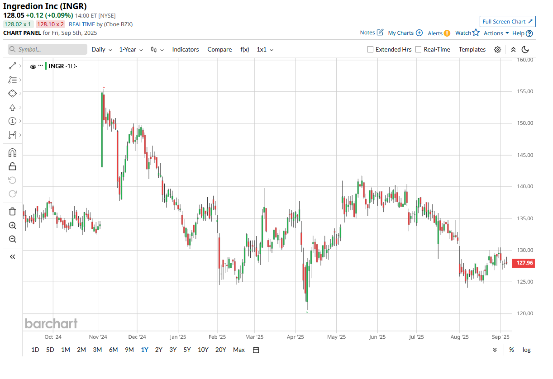Image resolution: width=553 pixels, height=379 pixels.
Task: Toggle the lock drawings icon
Action: (x=12, y=166)
